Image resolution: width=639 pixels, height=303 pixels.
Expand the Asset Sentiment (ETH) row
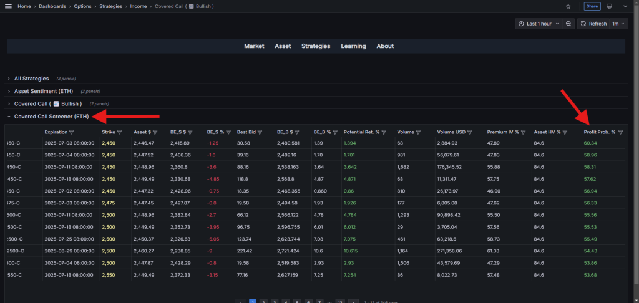43,91
